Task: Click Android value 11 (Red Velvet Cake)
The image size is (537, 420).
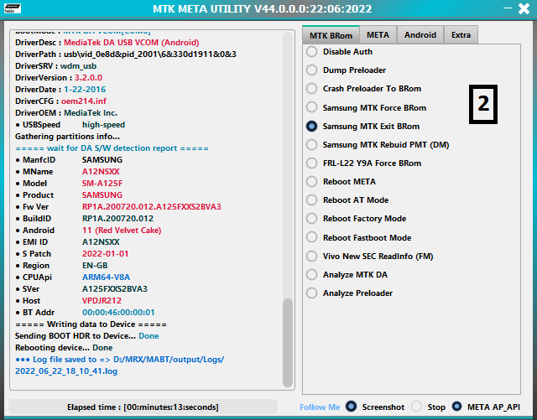Action: pyautogui.click(x=122, y=231)
